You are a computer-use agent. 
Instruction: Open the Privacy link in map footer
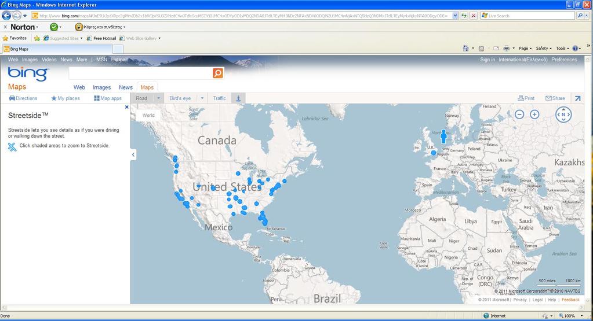519,300
